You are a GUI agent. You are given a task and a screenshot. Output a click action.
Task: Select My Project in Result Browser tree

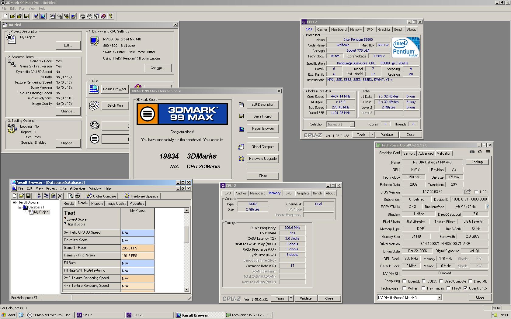pyautogui.click(x=41, y=212)
